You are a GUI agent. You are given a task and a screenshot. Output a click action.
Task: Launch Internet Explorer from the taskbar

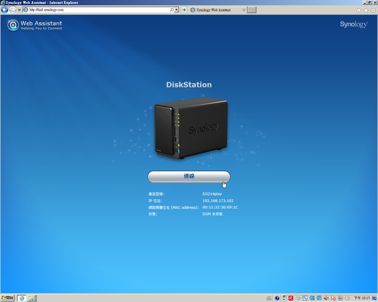click(x=21, y=298)
